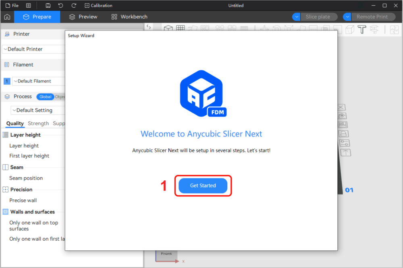The width and height of the screenshot is (403, 268).
Task: Select the Text tool icon
Action: 362,29
